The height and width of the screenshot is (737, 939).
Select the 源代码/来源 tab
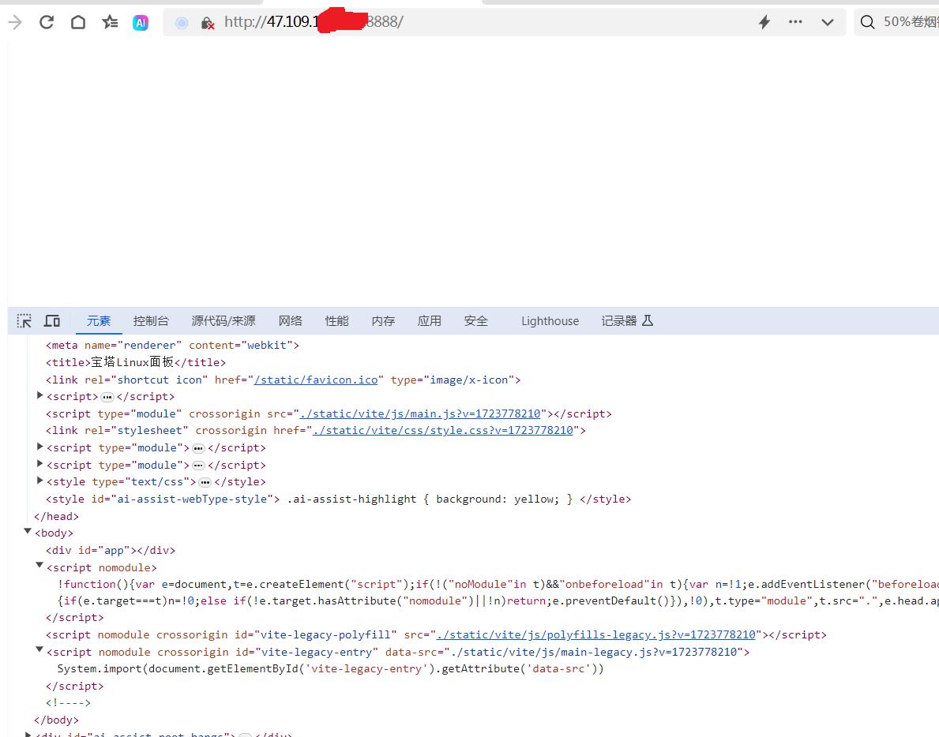pos(223,321)
